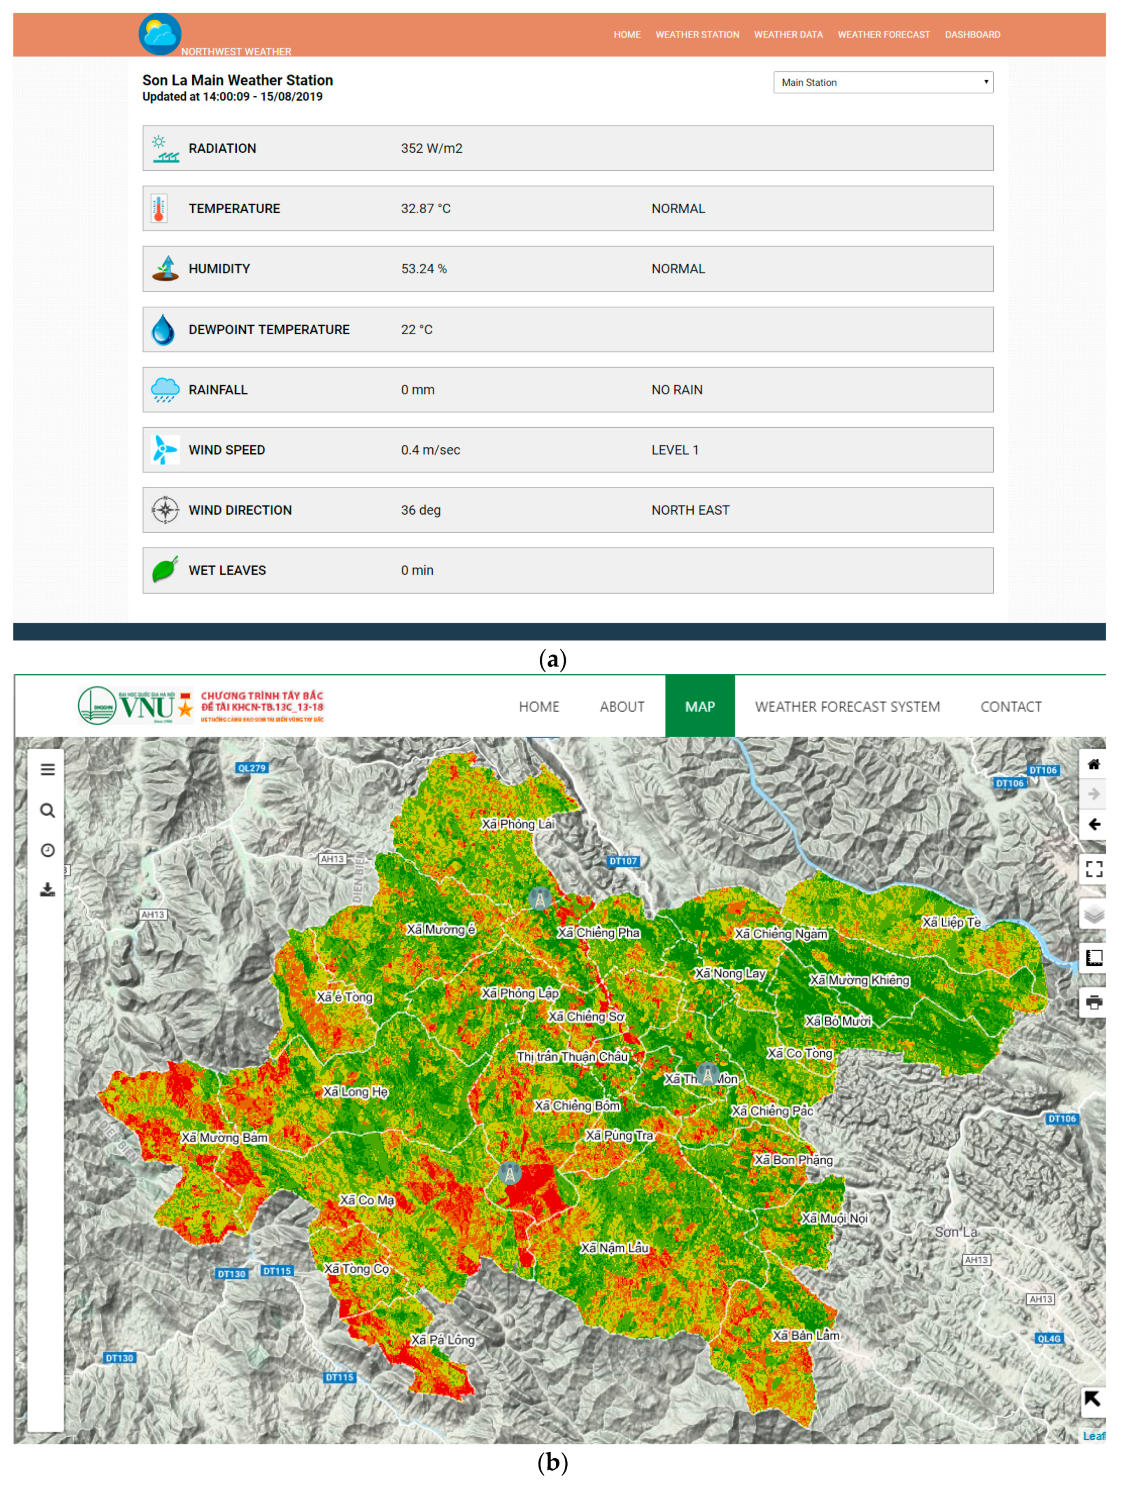Open the DASHBOARD link
1123x1485 pixels.
[972, 35]
